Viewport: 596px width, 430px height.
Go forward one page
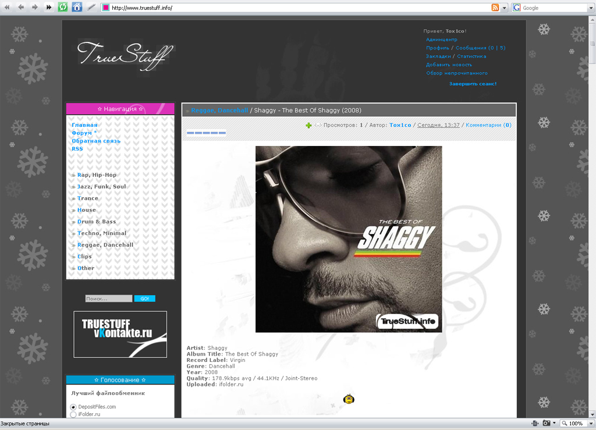coord(34,7)
